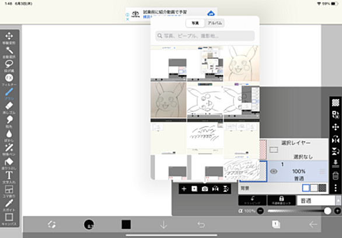Select the Special Pen tool (特殊ペン)
Viewport: 342px width, 238px height.
click(9, 150)
